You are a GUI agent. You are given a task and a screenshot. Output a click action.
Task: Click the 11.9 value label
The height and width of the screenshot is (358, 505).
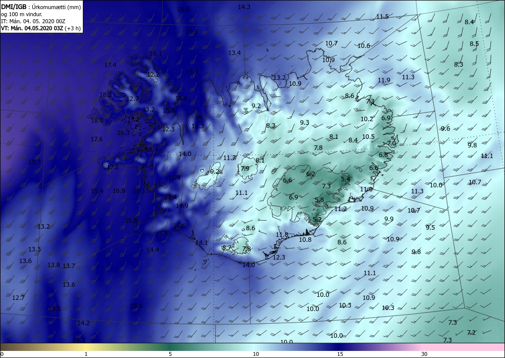click(x=384, y=80)
